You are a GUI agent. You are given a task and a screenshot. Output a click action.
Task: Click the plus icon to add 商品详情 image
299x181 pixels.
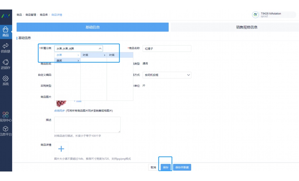pos(61,149)
